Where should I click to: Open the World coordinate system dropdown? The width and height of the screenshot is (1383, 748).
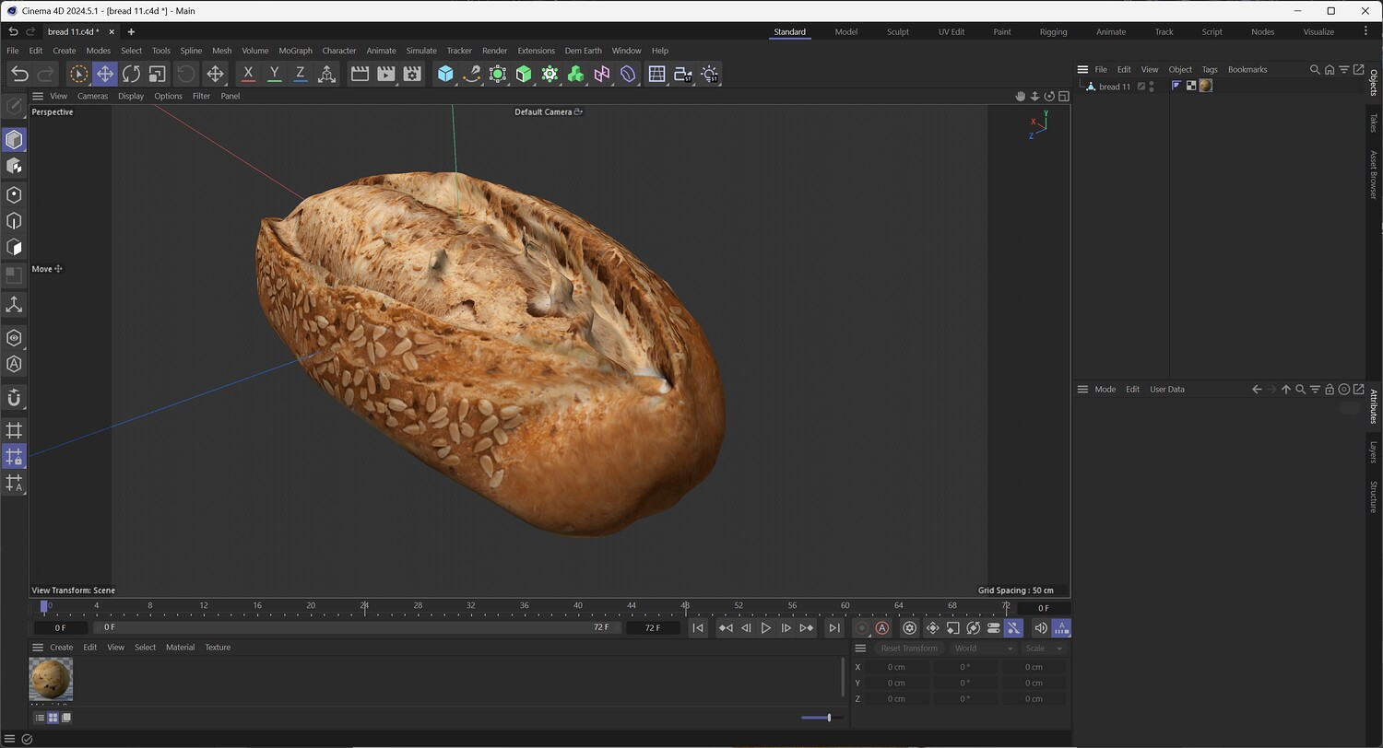coord(982,649)
